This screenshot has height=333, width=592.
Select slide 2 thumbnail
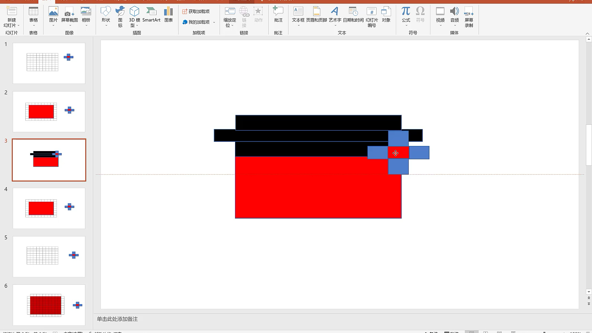[49, 111]
